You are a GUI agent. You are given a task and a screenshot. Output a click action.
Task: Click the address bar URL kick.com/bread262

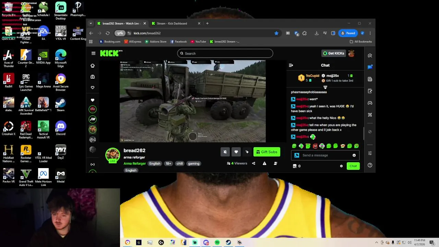pos(147,33)
